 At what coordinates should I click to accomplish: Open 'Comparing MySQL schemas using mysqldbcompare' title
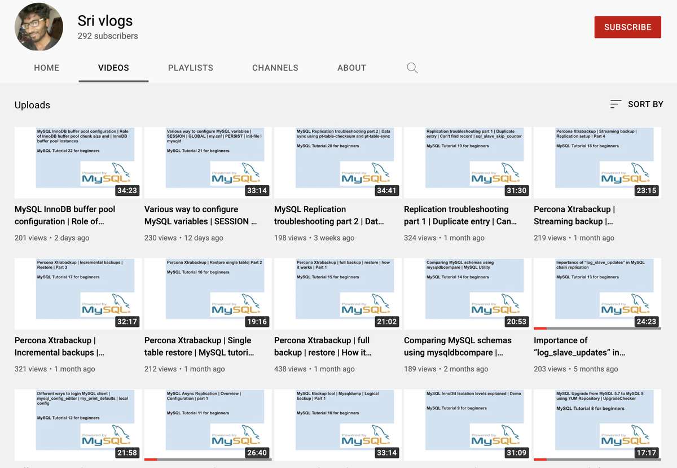[458, 346]
